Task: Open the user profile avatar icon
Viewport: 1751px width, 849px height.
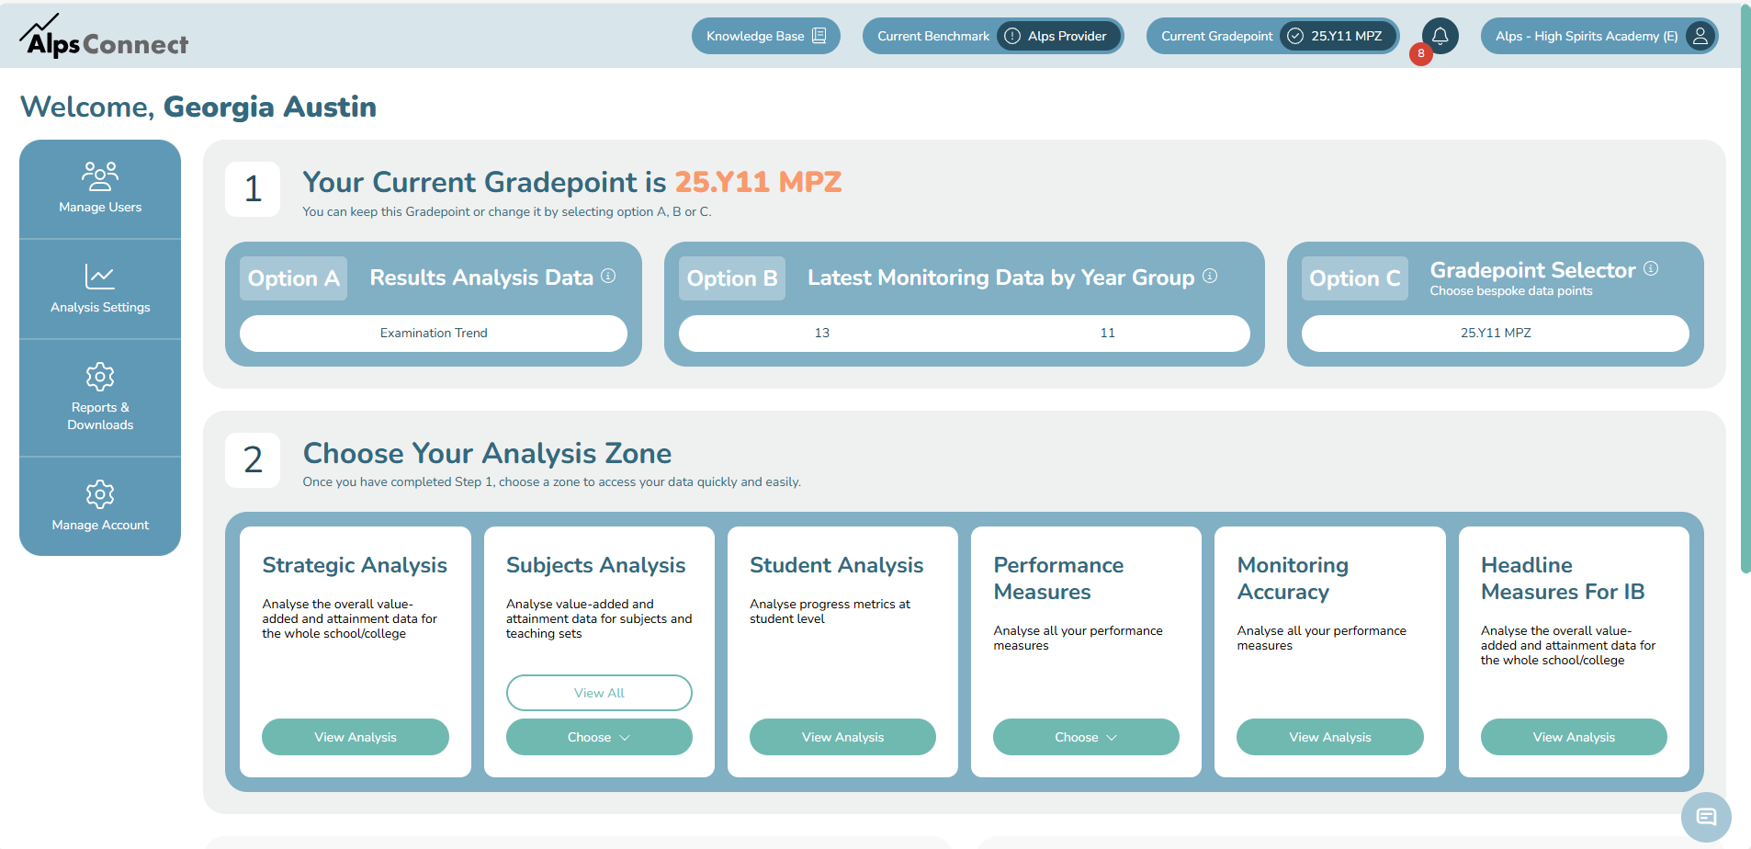Action: tap(1700, 36)
